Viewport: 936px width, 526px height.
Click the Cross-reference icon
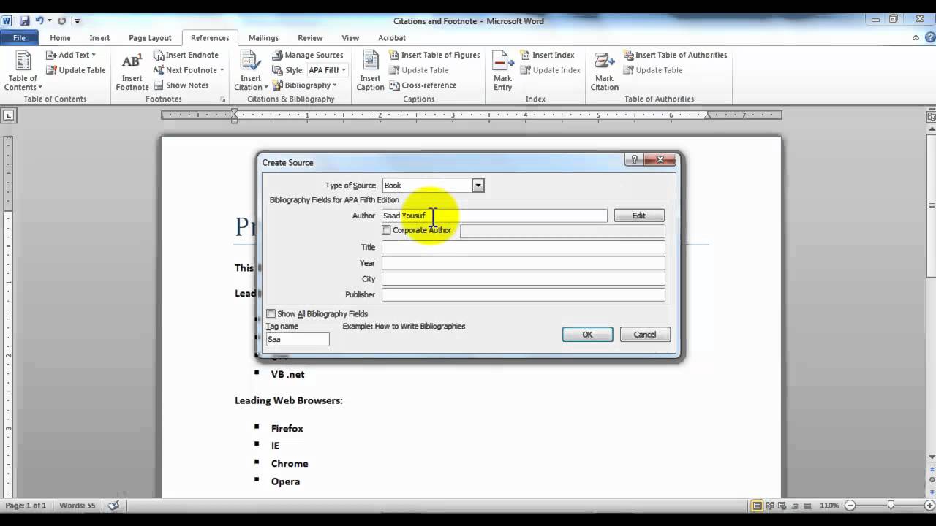[x=395, y=85]
